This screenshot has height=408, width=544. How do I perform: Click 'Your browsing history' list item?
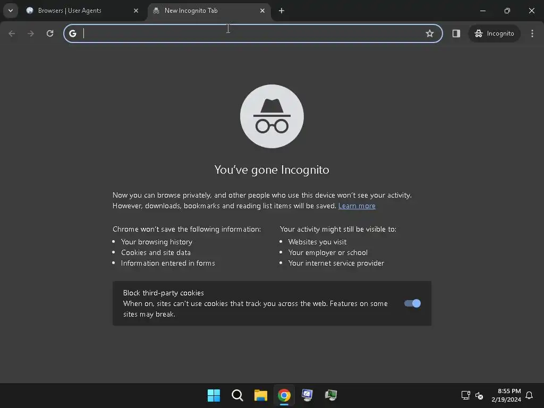coord(157,242)
